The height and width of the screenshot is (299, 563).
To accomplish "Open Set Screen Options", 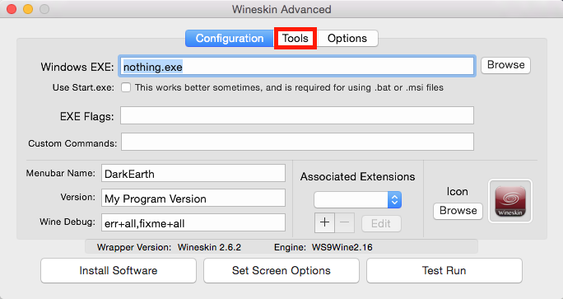I will pos(281,271).
